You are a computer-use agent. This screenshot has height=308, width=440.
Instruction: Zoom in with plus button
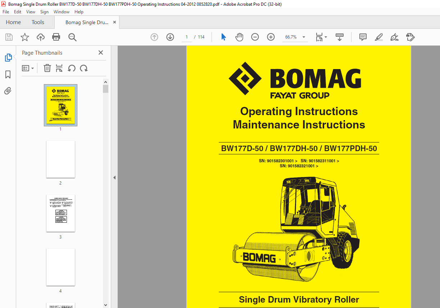pos(271,37)
